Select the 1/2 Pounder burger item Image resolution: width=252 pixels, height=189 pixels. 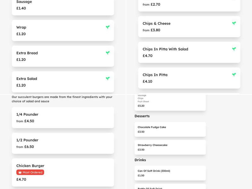63,143
